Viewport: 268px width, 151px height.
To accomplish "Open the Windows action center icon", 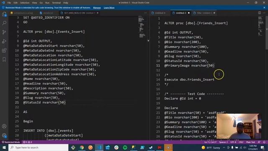I will (263, 147).
